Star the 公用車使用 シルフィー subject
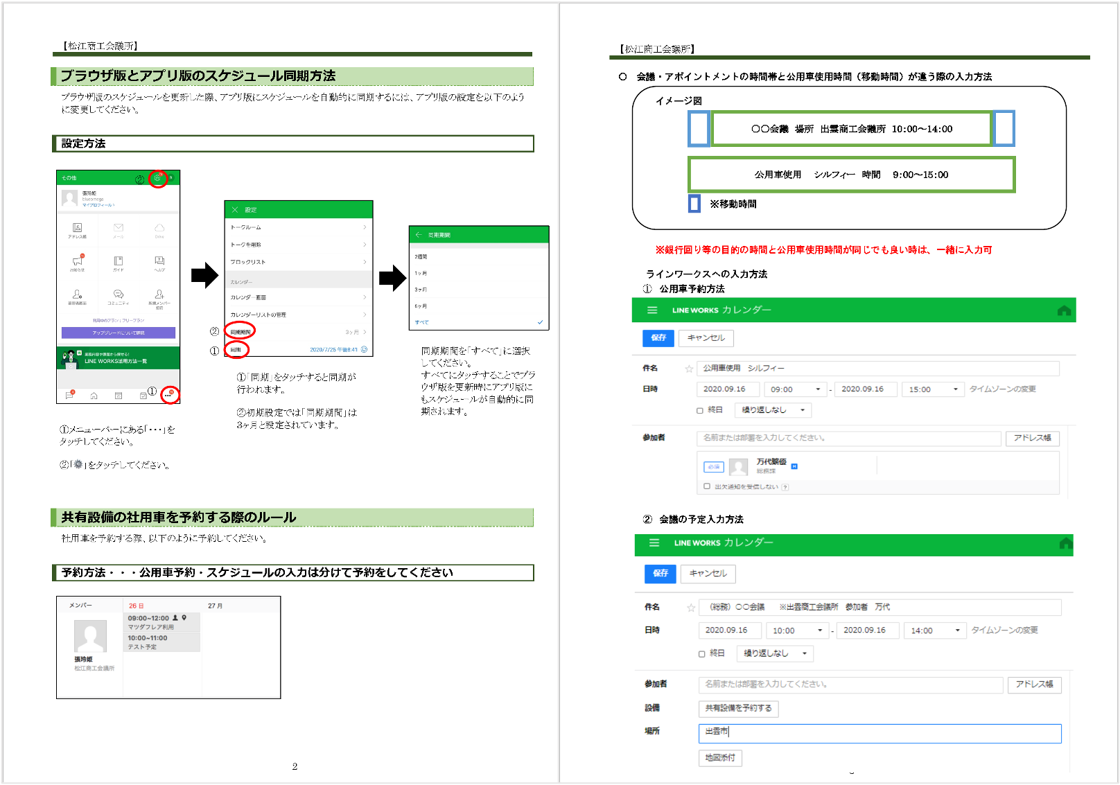This screenshot has height=785, width=1120. 689,369
